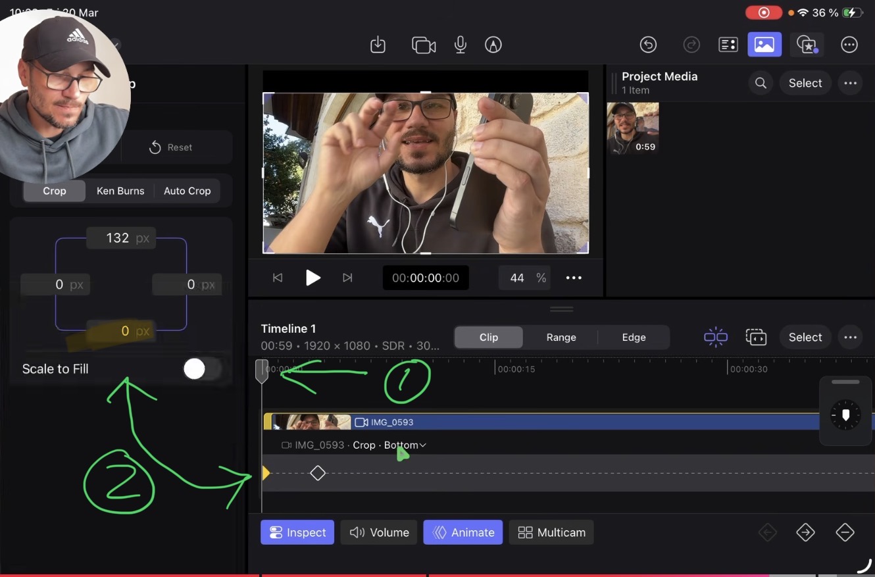Select the drawing pen tool icon
This screenshot has width=875, height=577.
tap(493, 45)
